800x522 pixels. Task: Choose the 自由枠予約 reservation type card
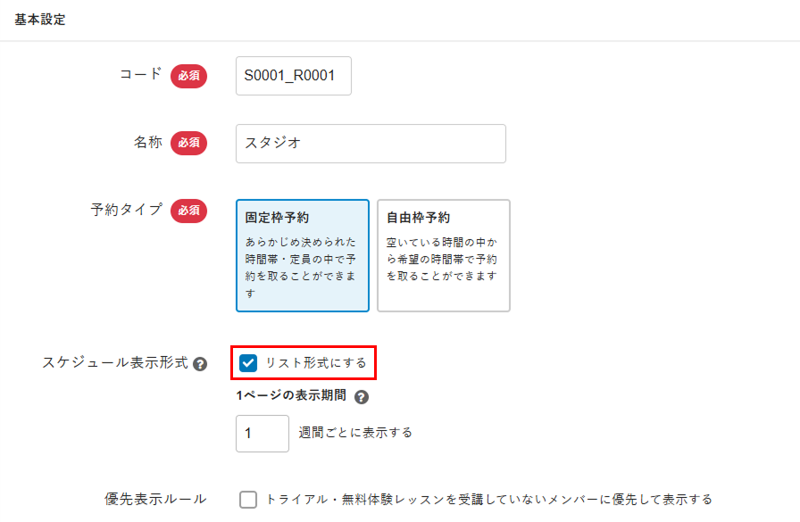[x=443, y=255]
